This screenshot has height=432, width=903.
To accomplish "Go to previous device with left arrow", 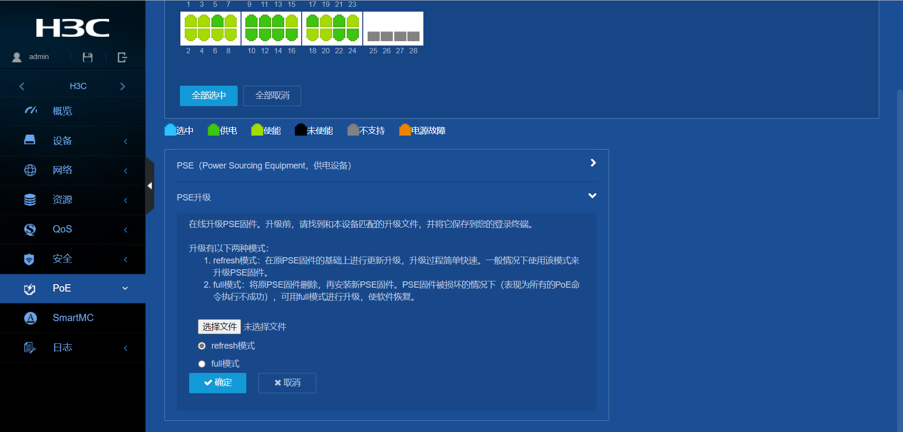I will pos(22,86).
